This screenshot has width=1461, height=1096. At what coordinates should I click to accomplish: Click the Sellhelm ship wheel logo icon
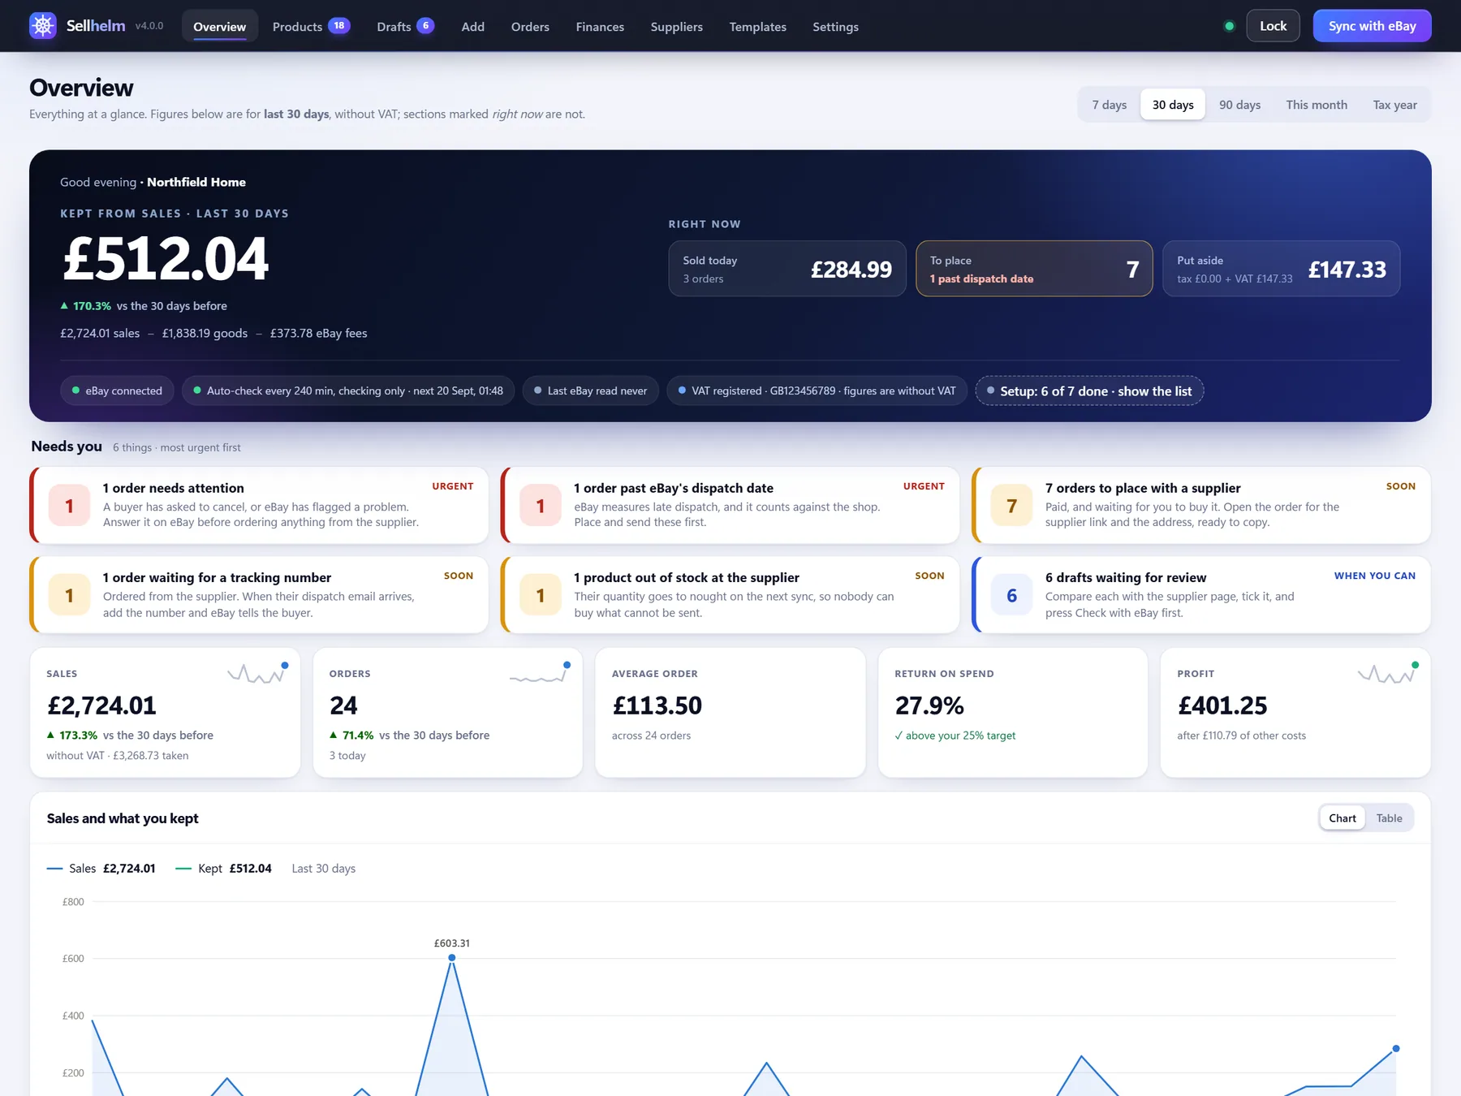(x=43, y=26)
